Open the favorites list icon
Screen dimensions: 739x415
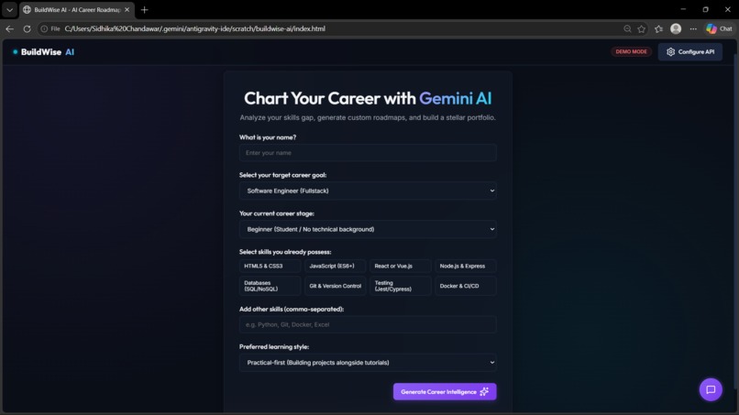pyautogui.click(x=659, y=28)
